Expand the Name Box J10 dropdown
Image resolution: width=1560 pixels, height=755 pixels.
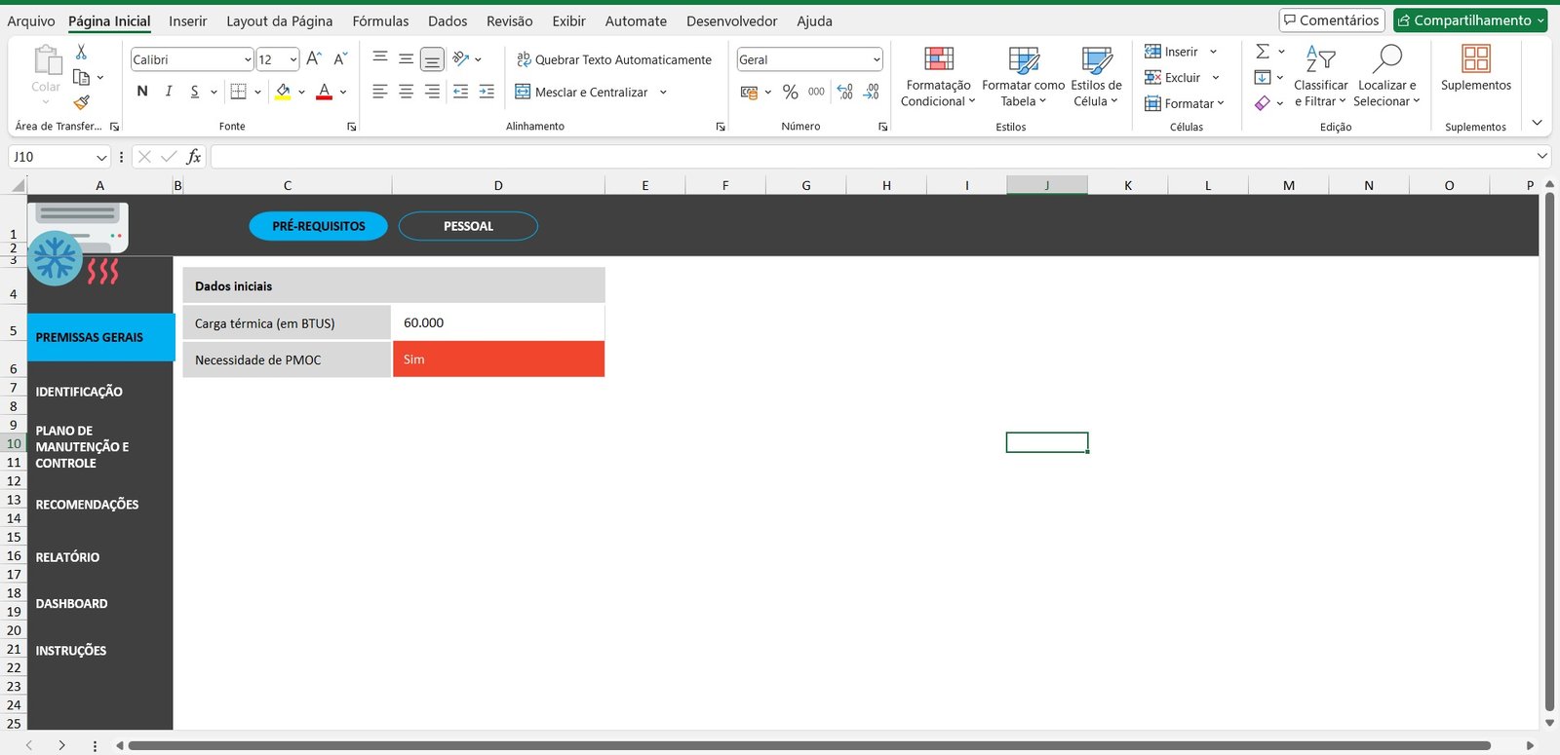point(101,157)
